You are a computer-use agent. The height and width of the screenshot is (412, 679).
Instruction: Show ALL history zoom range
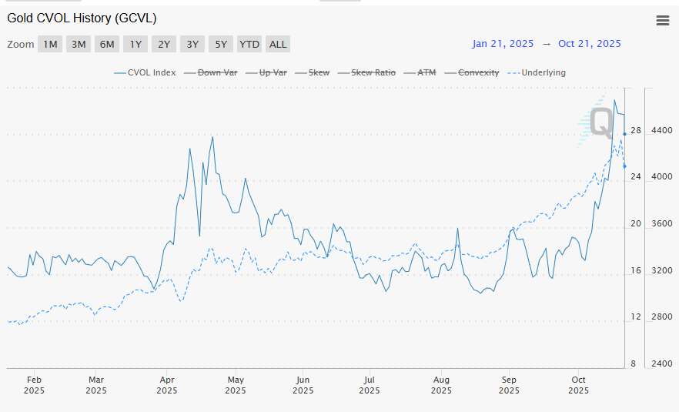click(x=278, y=44)
